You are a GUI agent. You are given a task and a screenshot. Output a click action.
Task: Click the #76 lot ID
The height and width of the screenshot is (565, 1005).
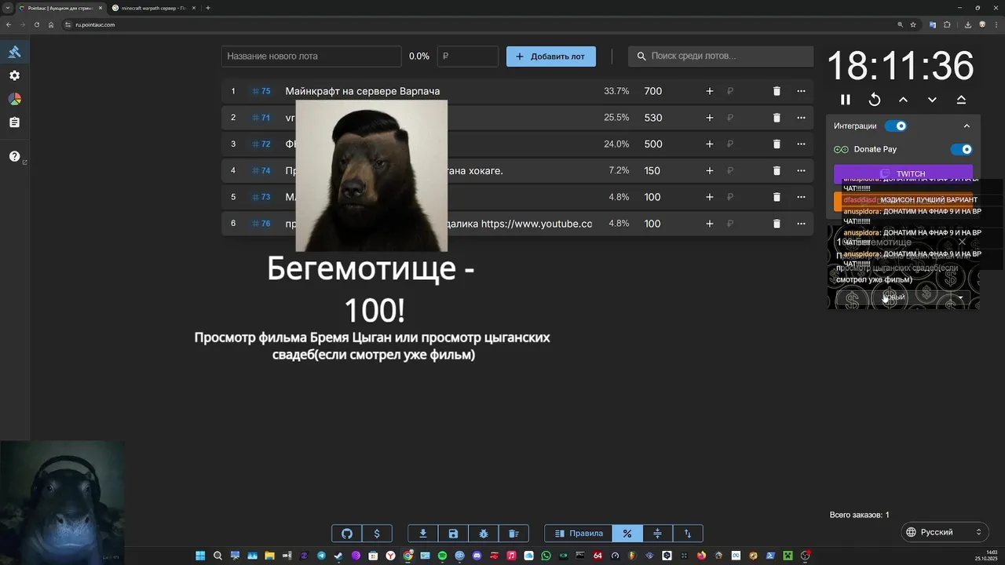(x=261, y=224)
